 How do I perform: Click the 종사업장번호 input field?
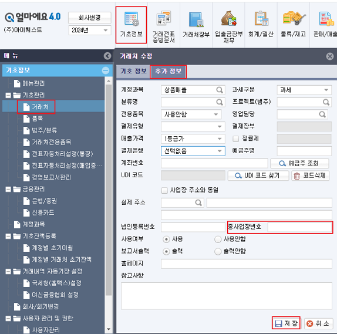(300, 227)
